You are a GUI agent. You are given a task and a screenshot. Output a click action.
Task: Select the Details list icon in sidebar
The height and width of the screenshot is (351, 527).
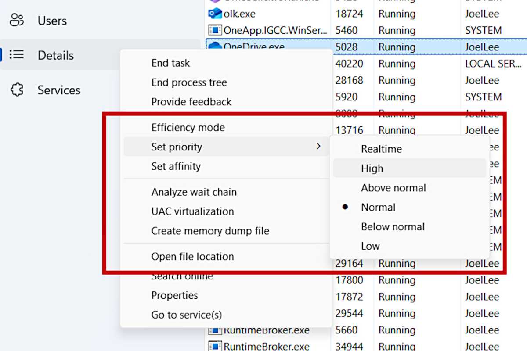pyautogui.click(x=17, y=55)
